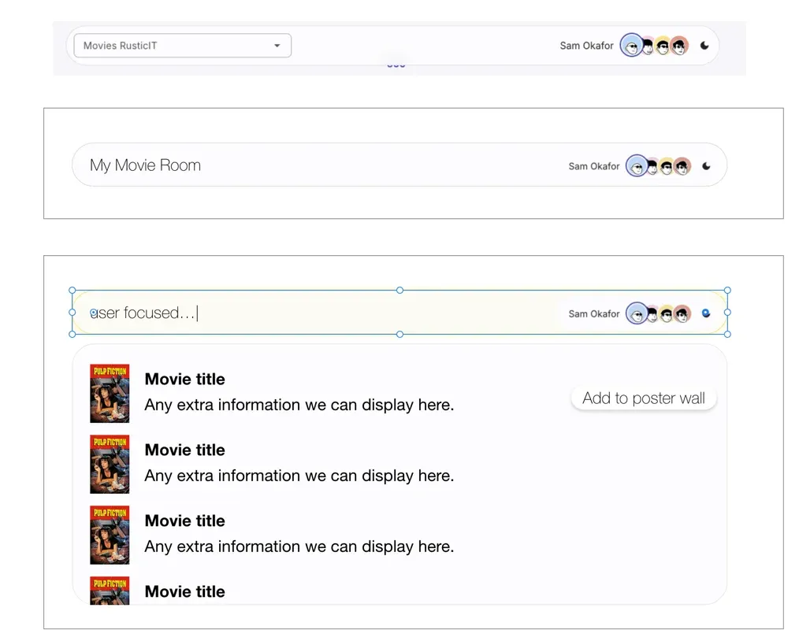Grab the top-center selection handle

point(400,291)
